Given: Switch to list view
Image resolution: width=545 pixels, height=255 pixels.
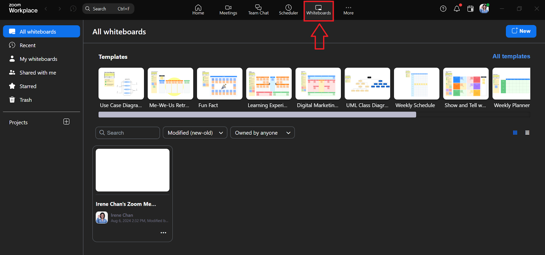Looking at the screenshot, I should tap(527, 133).
